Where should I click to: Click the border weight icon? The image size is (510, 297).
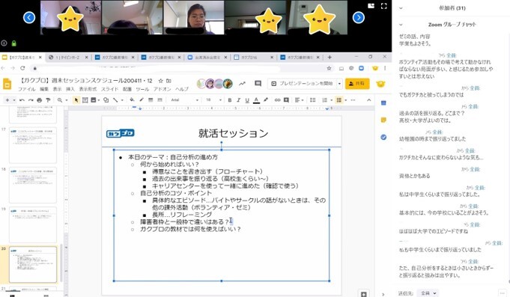click(151, 100)
